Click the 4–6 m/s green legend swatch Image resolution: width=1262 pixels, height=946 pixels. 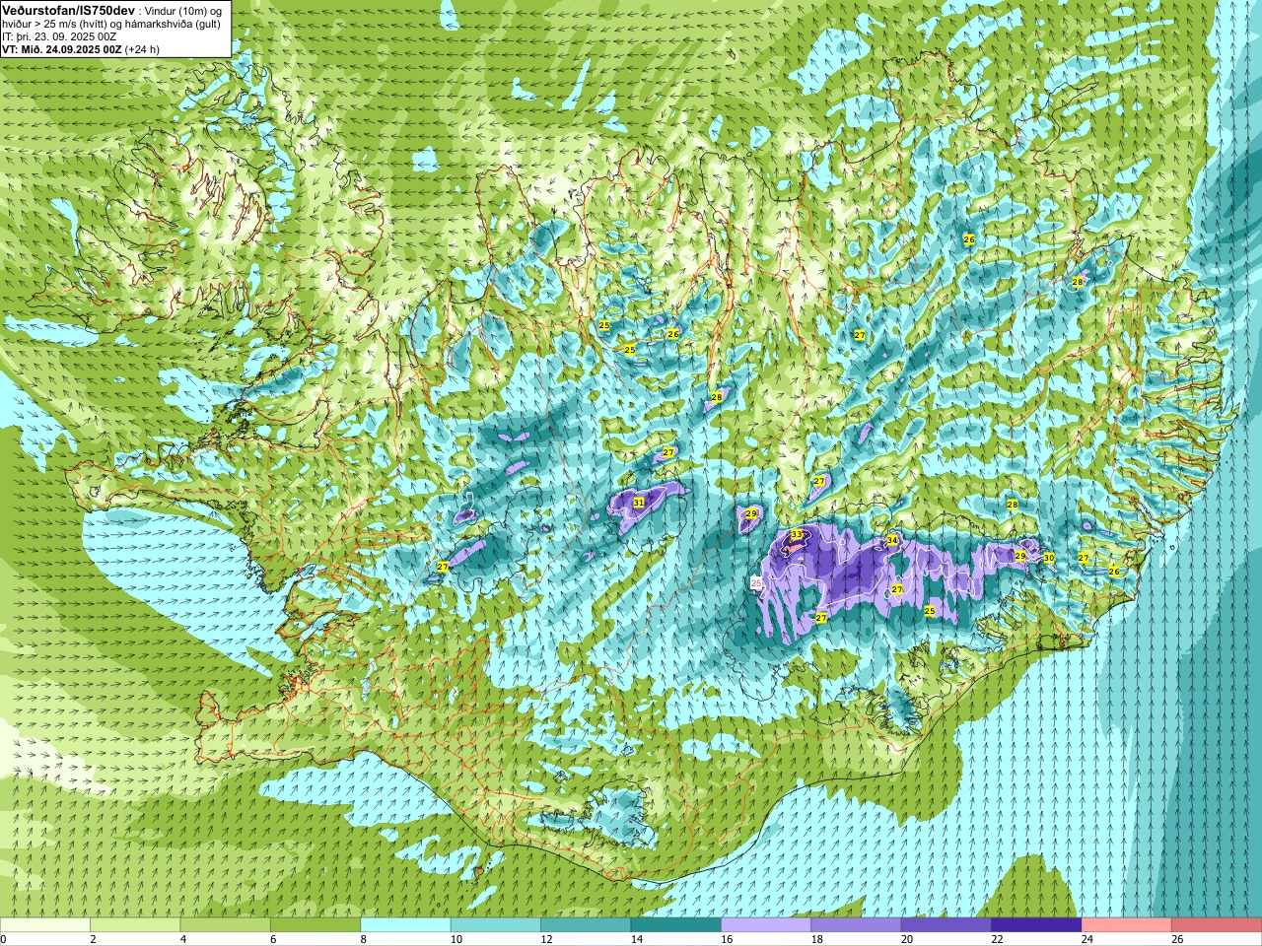pos(226,925)
